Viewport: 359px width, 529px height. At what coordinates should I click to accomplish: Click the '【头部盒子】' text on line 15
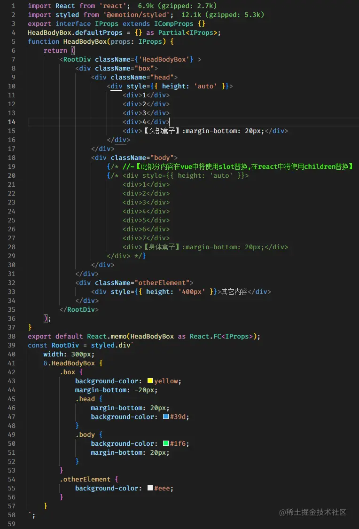click(x=162, y=131)
